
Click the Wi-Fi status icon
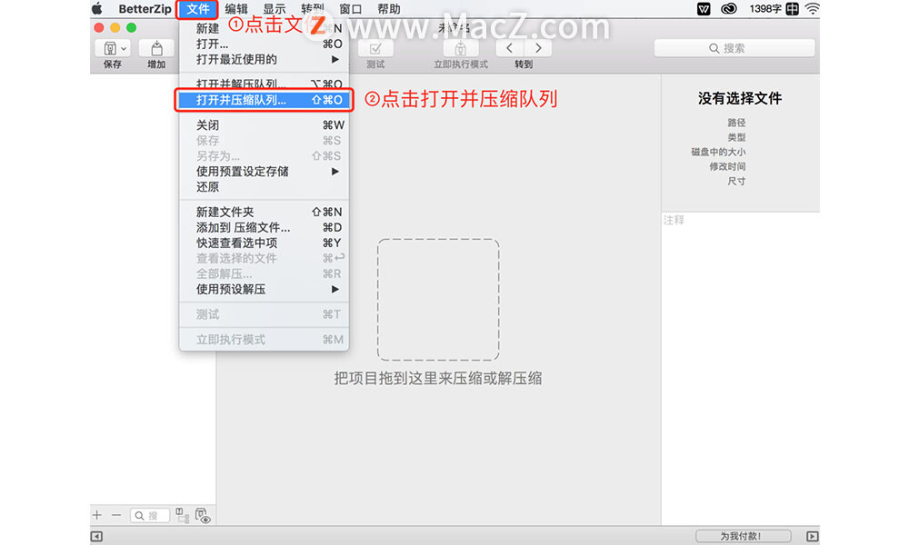point(812,9)
